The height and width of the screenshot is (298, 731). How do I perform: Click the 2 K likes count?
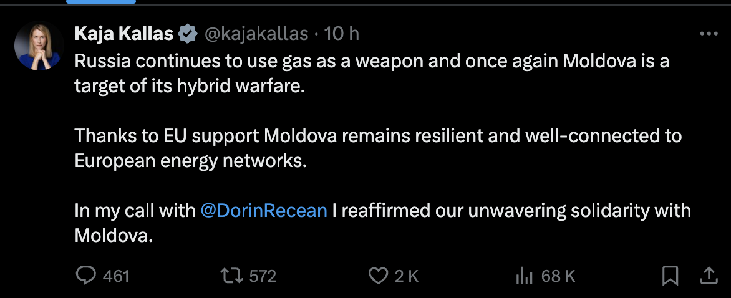406,276
